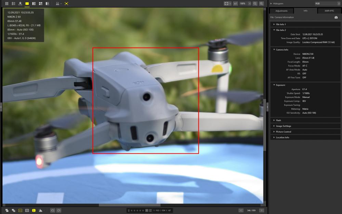The width and height of the screenshot is (342, 214).
Task: Set zoom to x1 magnification
Action: coord(235,3)
